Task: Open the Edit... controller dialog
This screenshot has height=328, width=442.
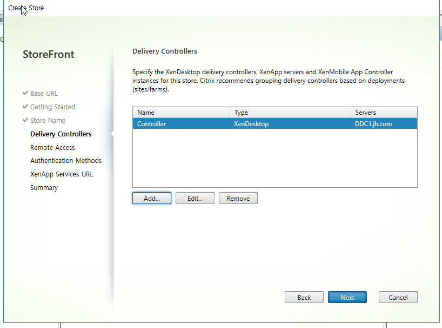Action: tap(195, 198)
